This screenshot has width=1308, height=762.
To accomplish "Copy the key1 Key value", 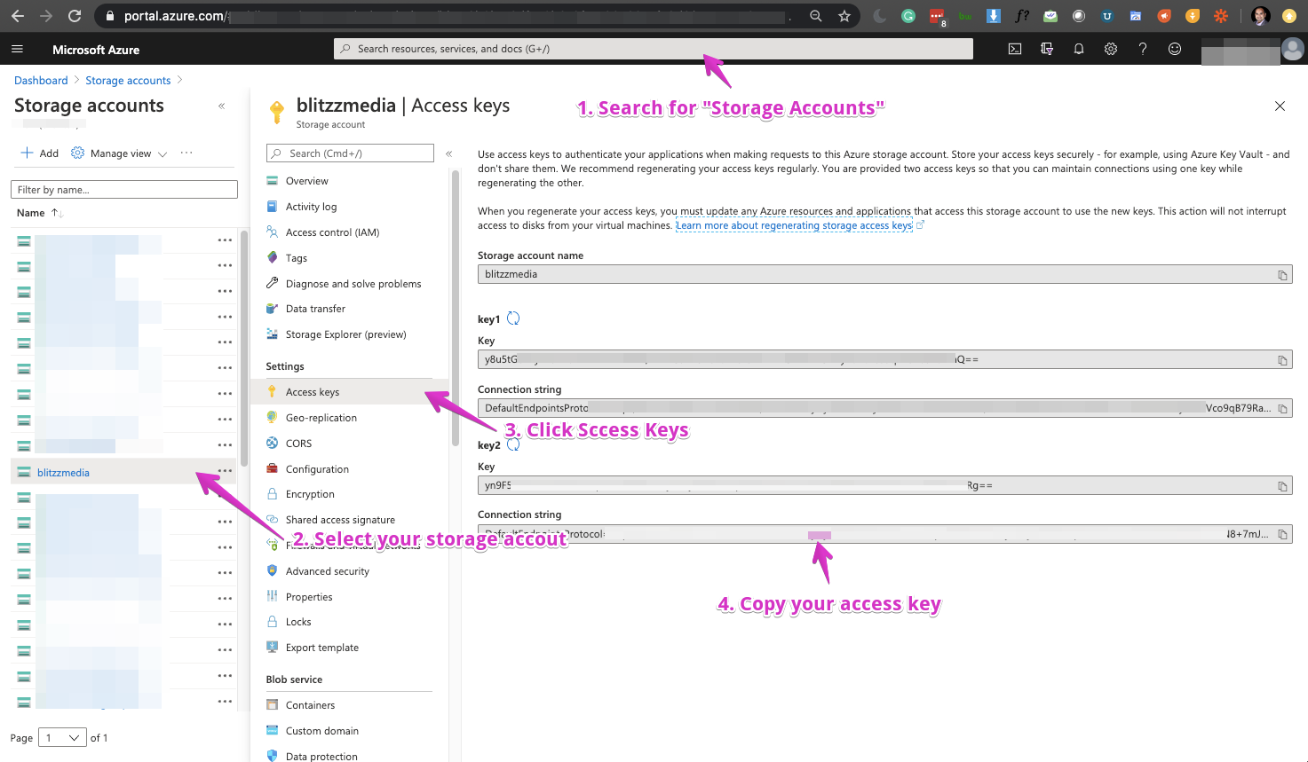I will coord(1282,360).
